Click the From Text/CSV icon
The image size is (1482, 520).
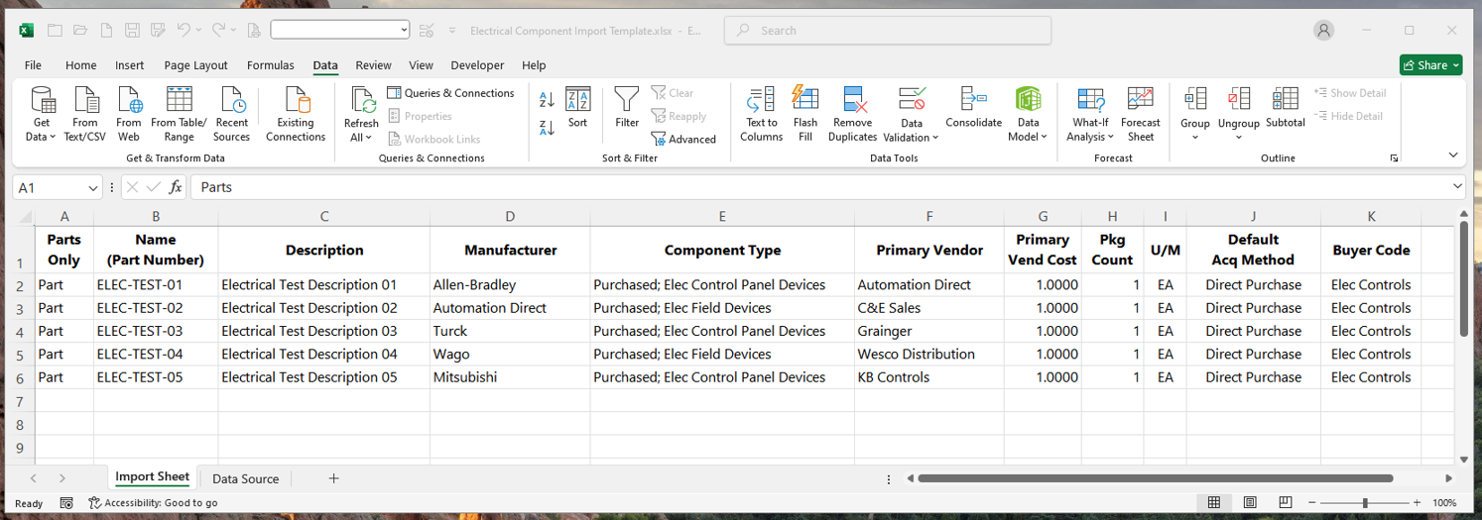point(85,100)
